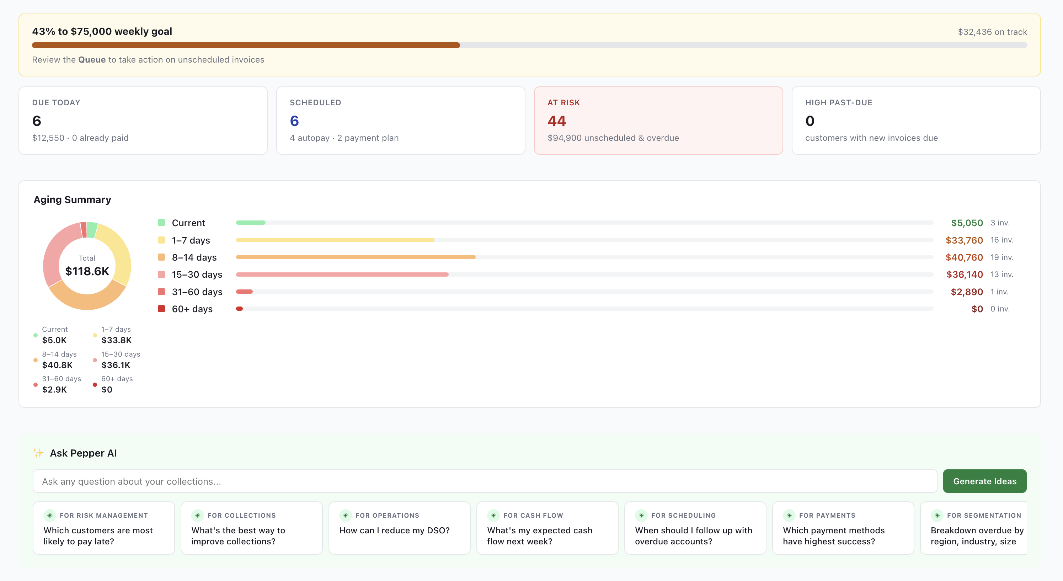The image size is (1063, 581).
Task: Click the sparkle icon beside Ask Pepper AI
Action: 38,453
